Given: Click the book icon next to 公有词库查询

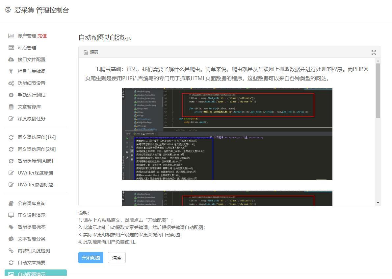Looking at the screenshot, I should pos(11,203).
